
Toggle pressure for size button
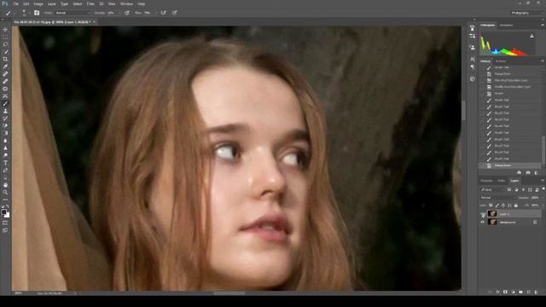174,13
